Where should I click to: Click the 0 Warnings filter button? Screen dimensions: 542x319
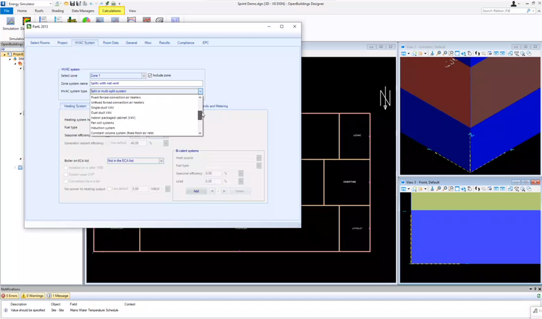(x=33, y=296)
